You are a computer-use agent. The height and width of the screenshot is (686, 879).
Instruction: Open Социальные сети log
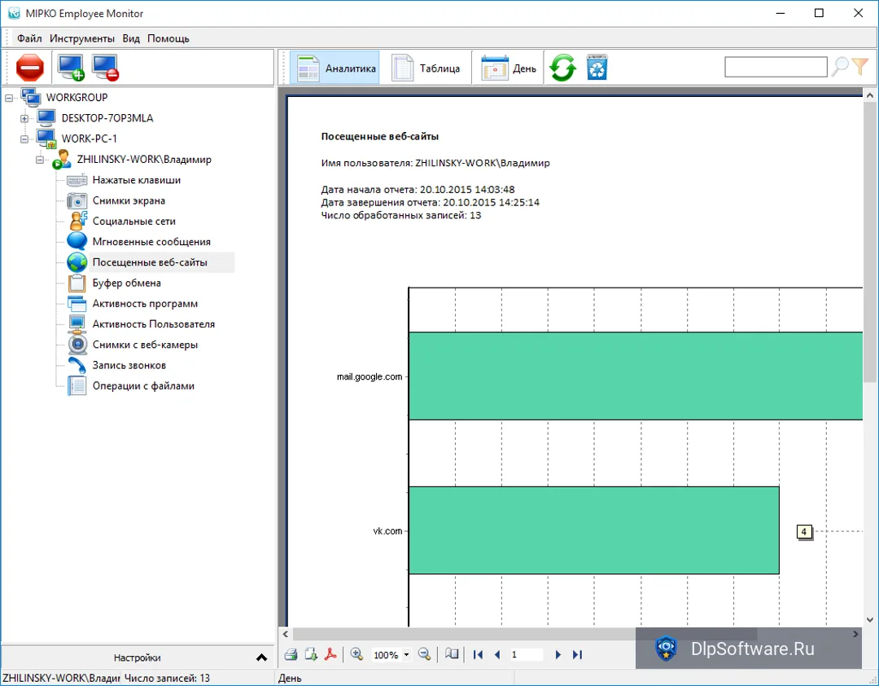[x=134, y=221]
